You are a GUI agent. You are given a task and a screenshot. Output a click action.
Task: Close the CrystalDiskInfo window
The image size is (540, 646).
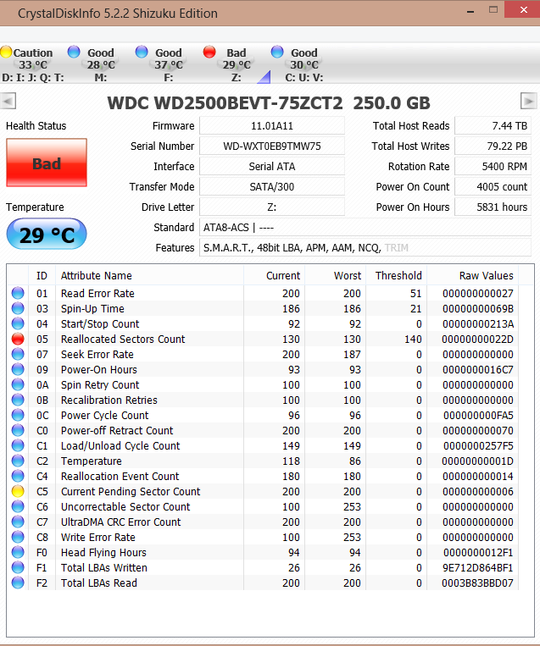tap(523, 10)
